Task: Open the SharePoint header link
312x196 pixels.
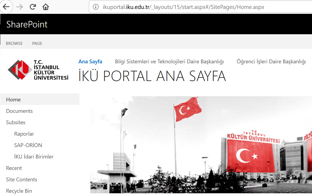Action: 27,24
